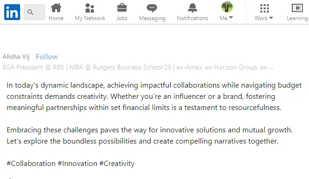309x179 pixels.
Task: Open My Network people icon
Action: (90, 8)
